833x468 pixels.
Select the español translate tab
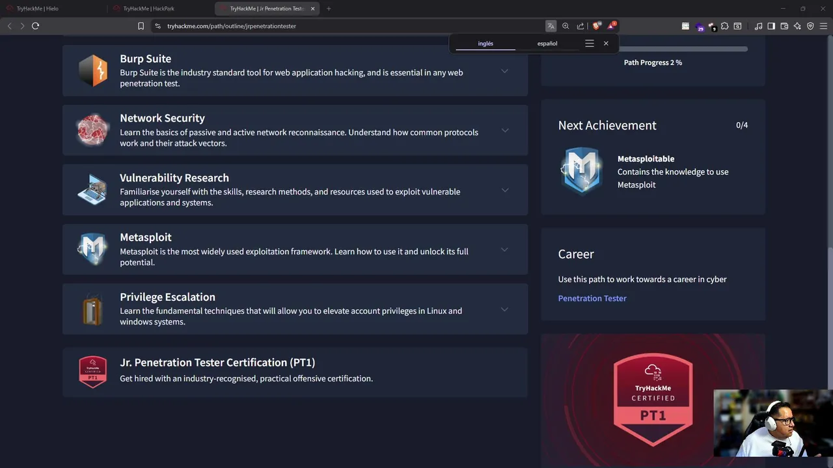click(547, 44)
